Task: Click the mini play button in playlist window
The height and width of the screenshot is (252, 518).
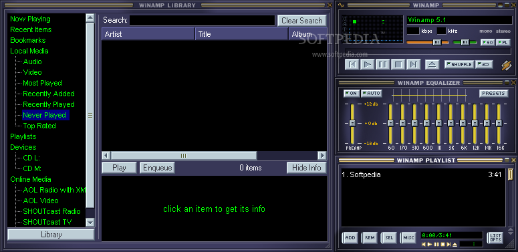Action: (x=430, y=245)
